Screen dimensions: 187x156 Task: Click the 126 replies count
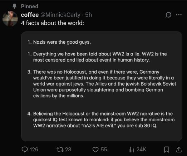34,150
